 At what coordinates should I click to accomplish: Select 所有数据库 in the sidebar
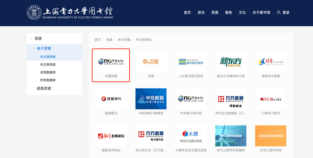[x=48, y=80]
